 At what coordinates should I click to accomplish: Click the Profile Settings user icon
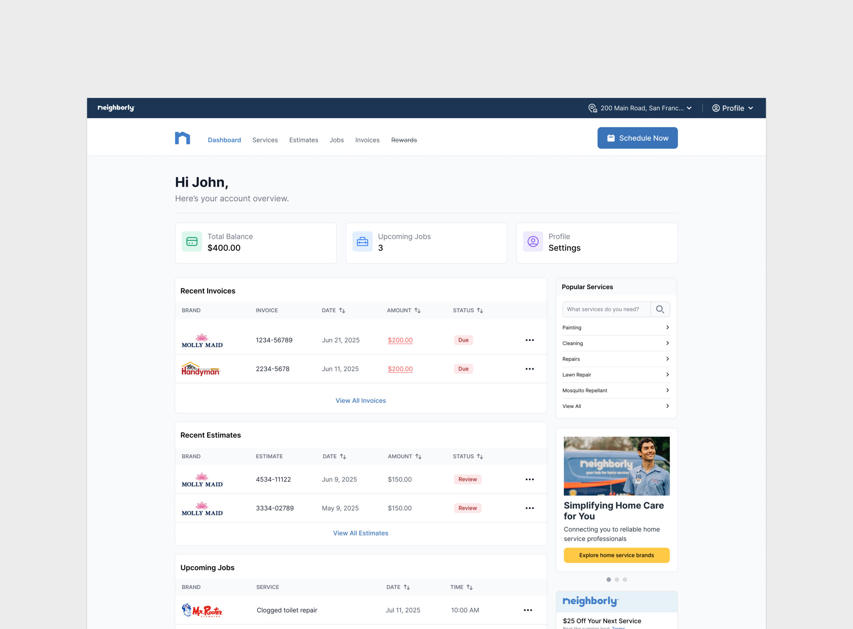[x=533, y=241]
